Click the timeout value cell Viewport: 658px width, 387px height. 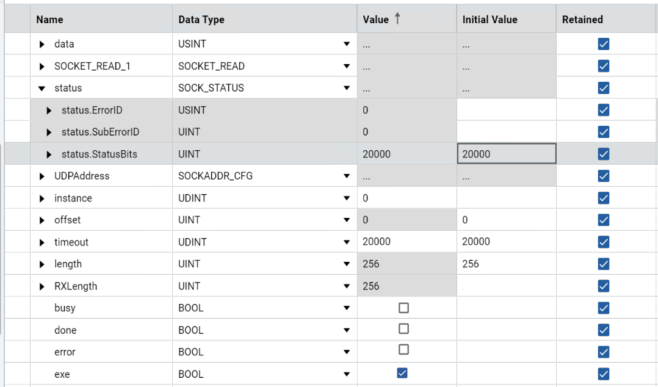click(x=405, y=242)
